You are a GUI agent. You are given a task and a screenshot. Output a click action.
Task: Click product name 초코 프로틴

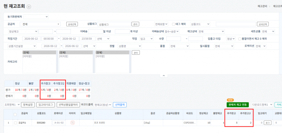click(x=99, y=123)
